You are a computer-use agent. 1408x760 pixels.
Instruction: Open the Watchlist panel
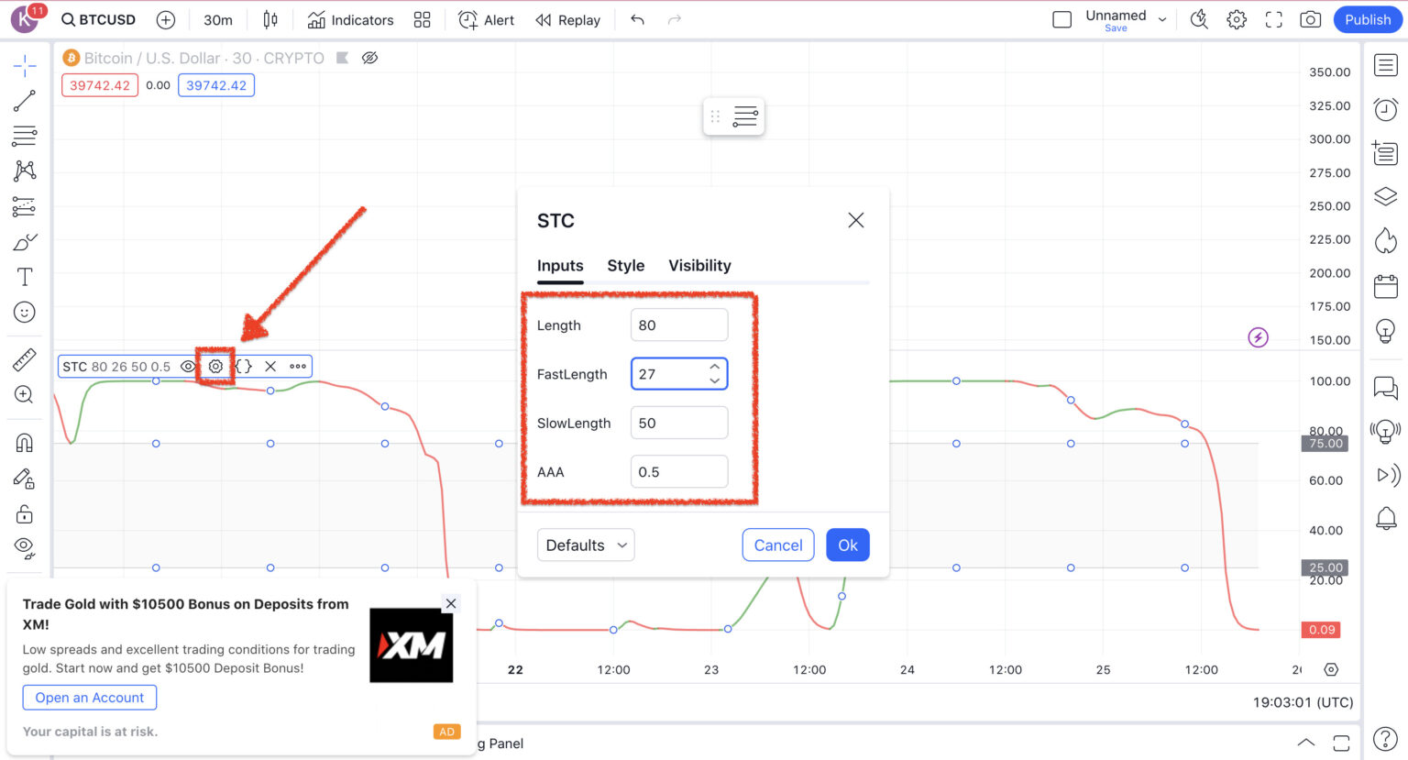(1385, 65)
